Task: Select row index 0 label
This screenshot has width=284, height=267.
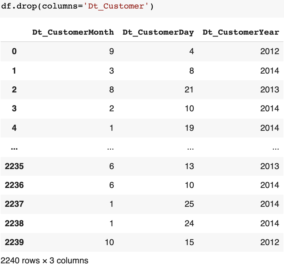Action: (x=14, y=51)
